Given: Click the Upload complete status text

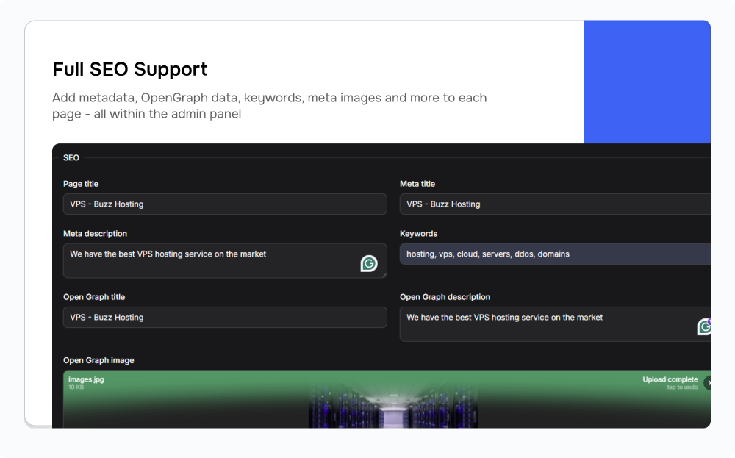Looking at the screenshot, I should [670, 379].
